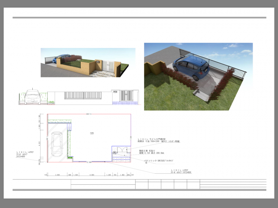The image size is (278, 208).
Task: Click the white gate in the perspective rendering
Action: point(108,66)
